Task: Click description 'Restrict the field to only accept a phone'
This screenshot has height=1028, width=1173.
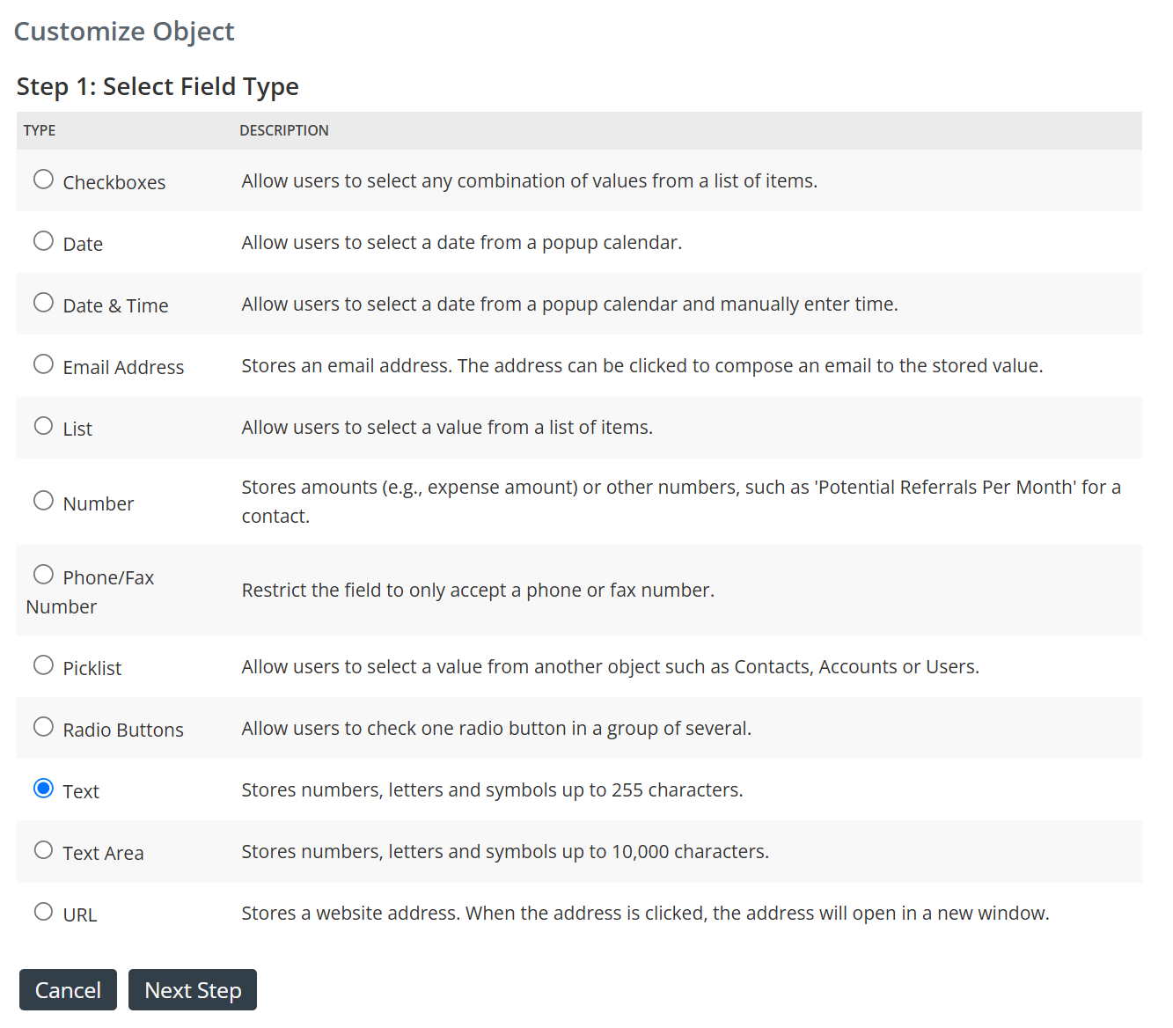Action: click(478, 590)
